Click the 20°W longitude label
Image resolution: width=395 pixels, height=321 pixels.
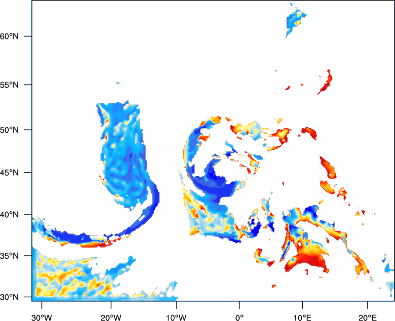point(111,318)
